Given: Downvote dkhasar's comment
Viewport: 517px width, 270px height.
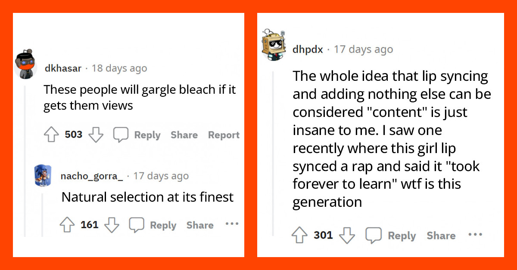Looking at the screenshot, I should coord(96,135).
